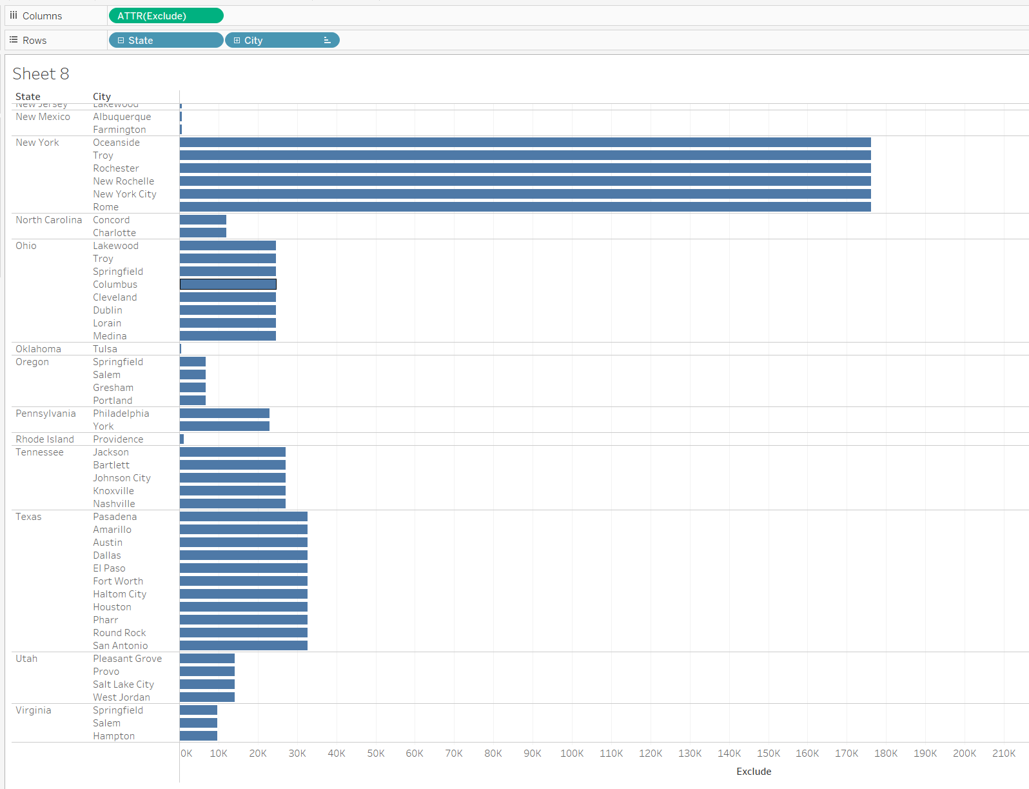Select the Philadelphia bar
This screenshot has height=789, width=1029.
point(224,414)
